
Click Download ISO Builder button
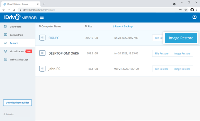17,103
